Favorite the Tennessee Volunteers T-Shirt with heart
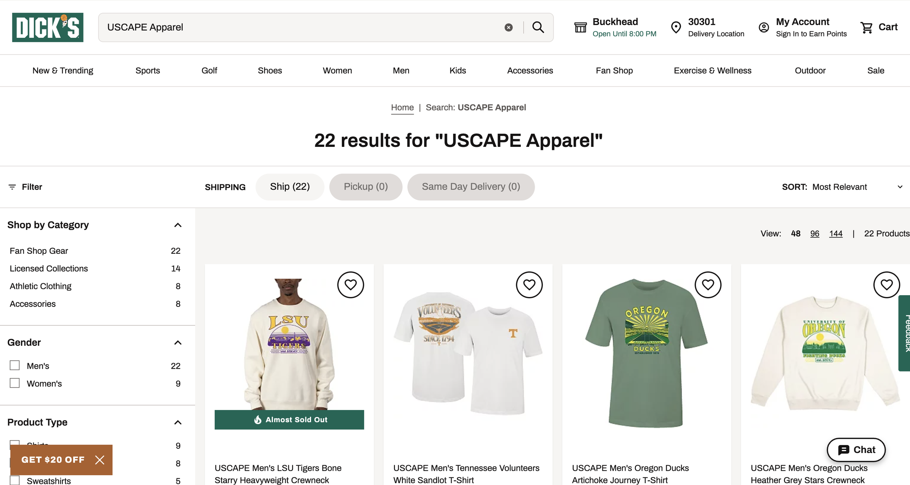The image size is (910, 485). (529, 285)
